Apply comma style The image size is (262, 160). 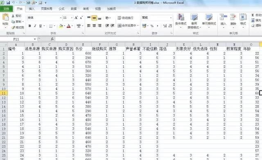157,26
